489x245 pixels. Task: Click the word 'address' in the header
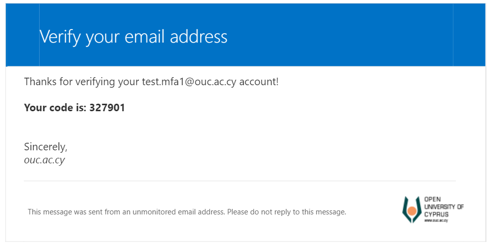click(199, 37)
